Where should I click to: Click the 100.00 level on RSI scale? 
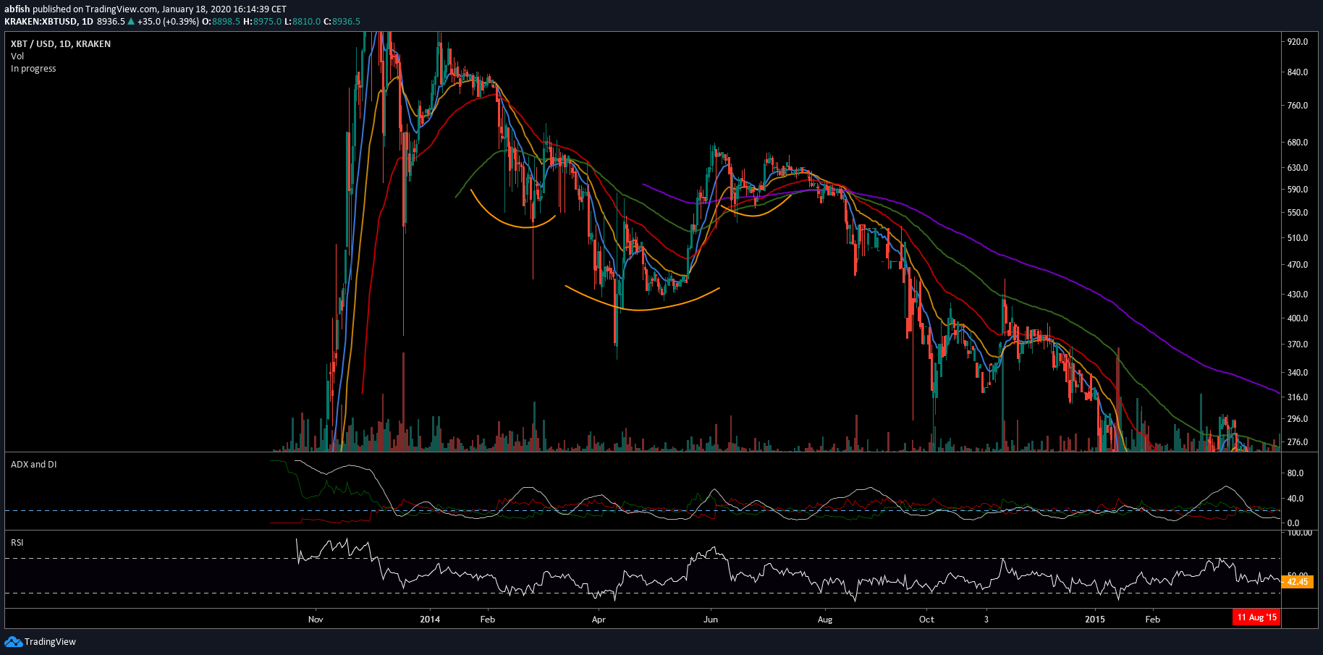point(1300,533)
